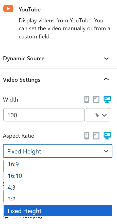Open the % width unit dropdown

point(98,115)
